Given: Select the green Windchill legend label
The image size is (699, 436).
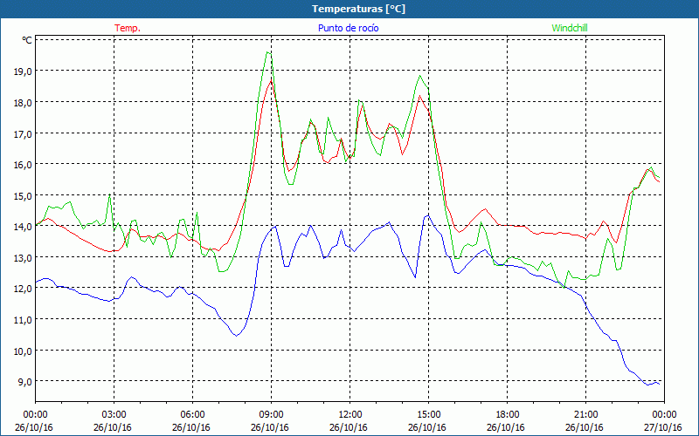Looking at the screenshot, I should pyautogui.click(x=570, y=28).
